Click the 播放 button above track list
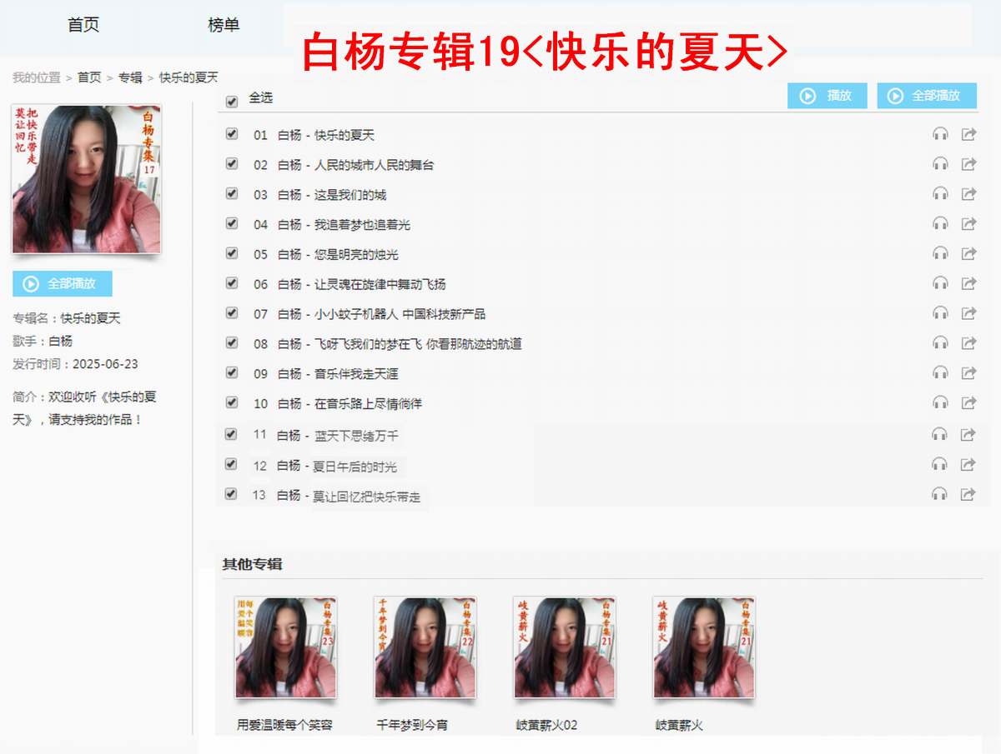Image resolution: width=1001 pixels, height=754 pixels. [827, 96]
